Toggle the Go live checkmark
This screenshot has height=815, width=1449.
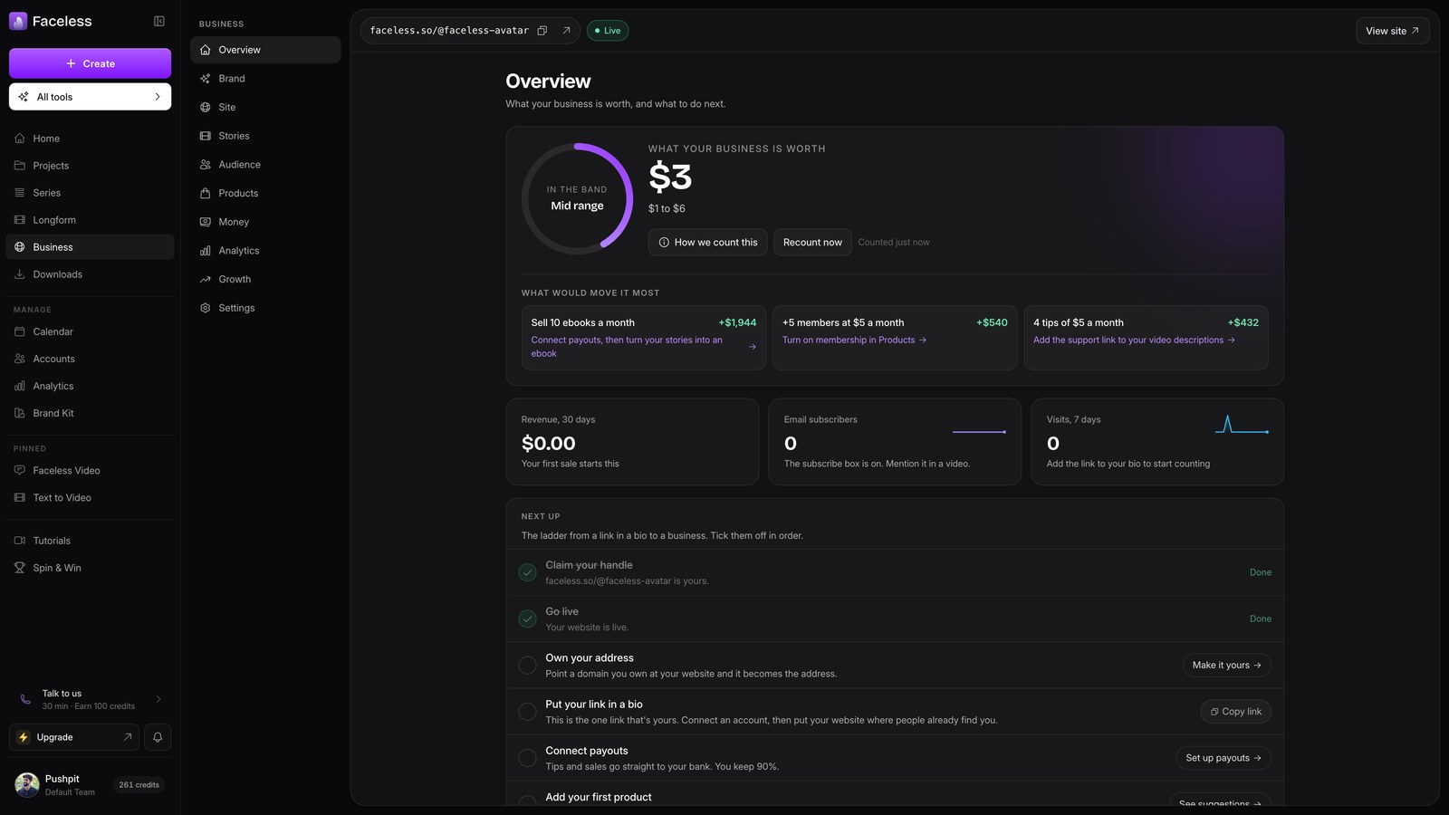pos(527,618)
